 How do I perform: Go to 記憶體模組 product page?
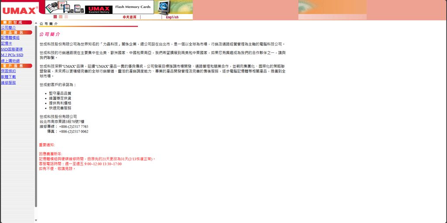[x=10, y=38]
